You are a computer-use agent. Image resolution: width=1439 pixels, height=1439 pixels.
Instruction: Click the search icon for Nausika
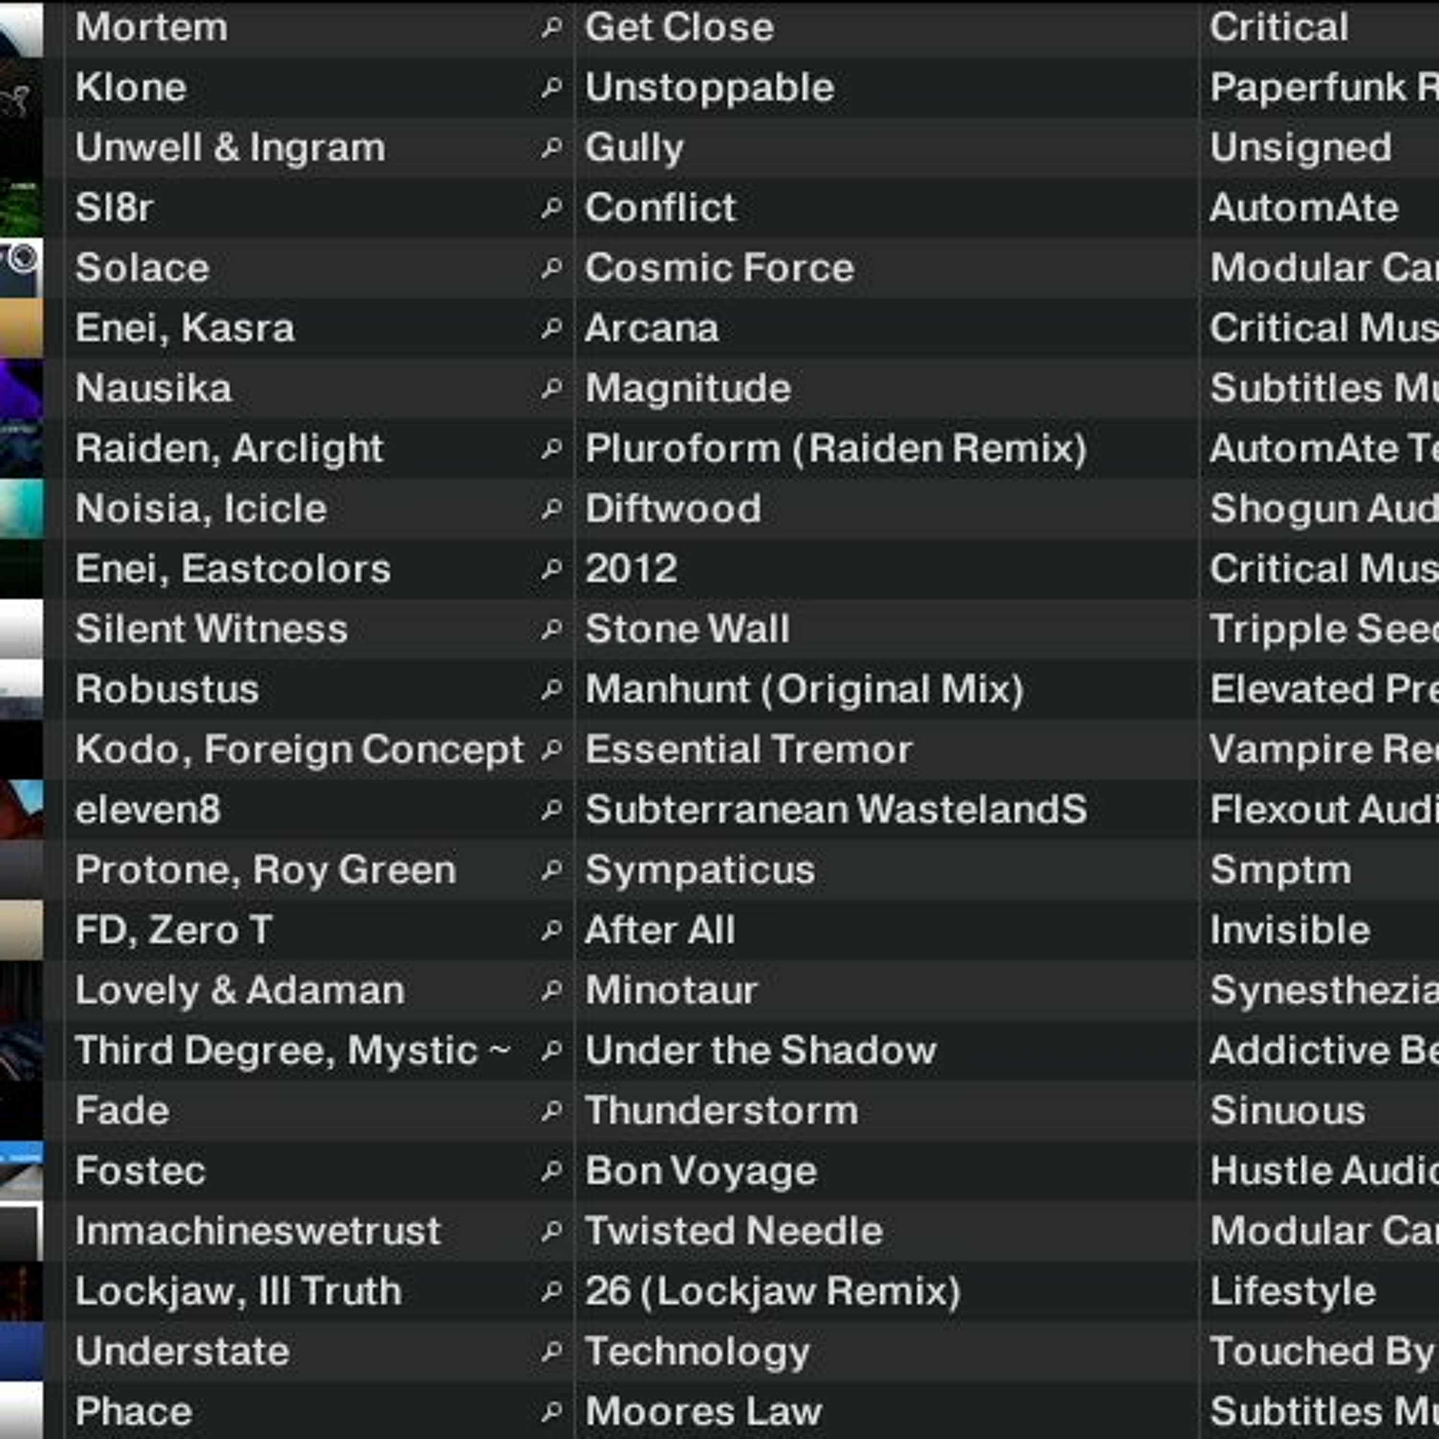coord(551,389)
